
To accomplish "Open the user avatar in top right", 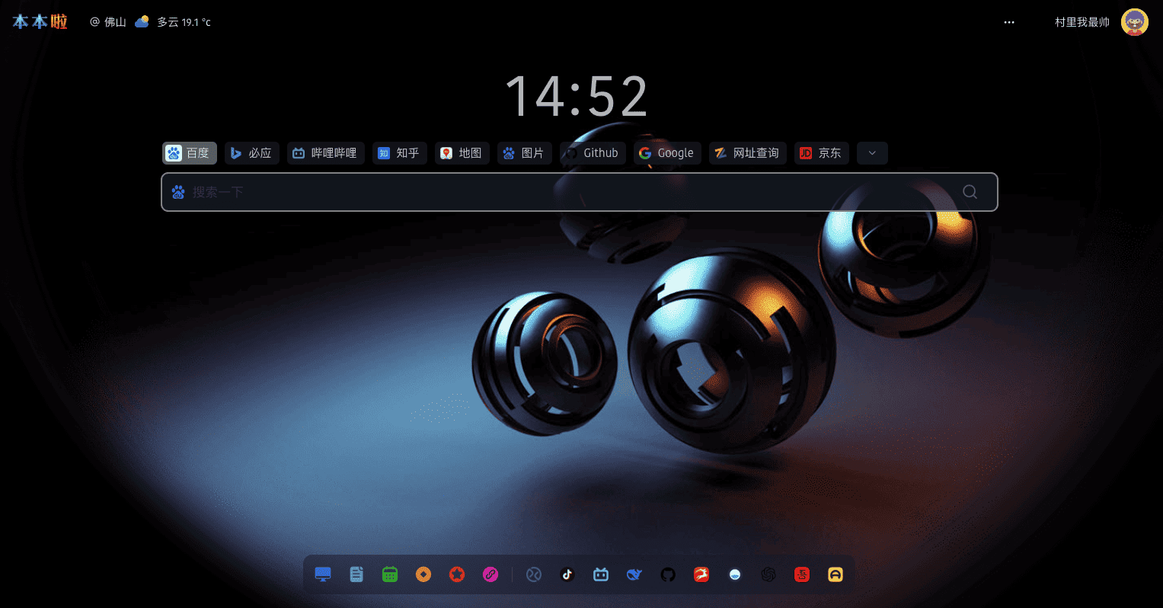I will coord(1134,22).
